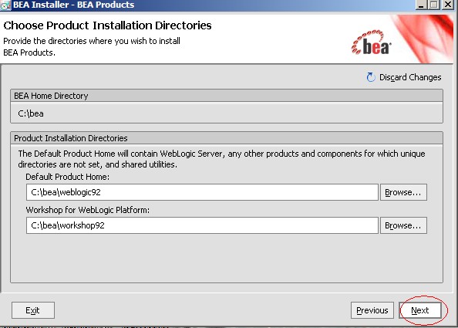The image size is (458, 328).
Task: Exit the BEA installer
Action: [32, 310]
